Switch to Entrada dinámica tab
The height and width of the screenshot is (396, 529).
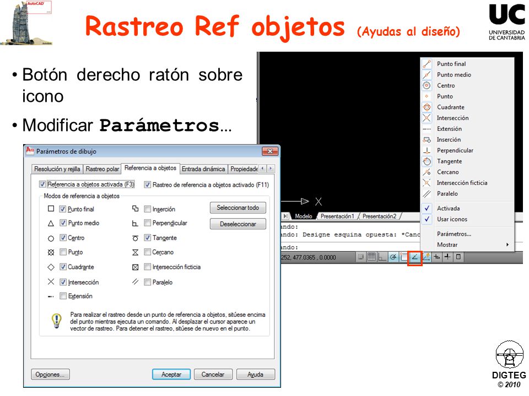coord(203,169)
